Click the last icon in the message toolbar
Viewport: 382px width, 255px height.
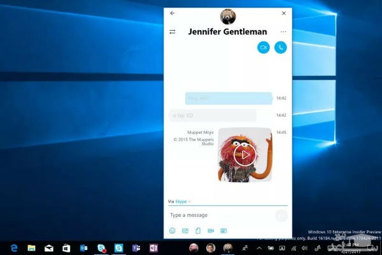pos(223,231)
